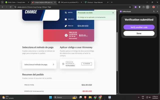The height and width of the screenshot is (100, 160).
Task: Click the struck-through '$26.00 USD' price
Action: (83, 26)
